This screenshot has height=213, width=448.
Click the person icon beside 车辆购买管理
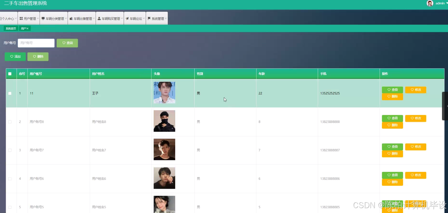[x=99, y=19]
